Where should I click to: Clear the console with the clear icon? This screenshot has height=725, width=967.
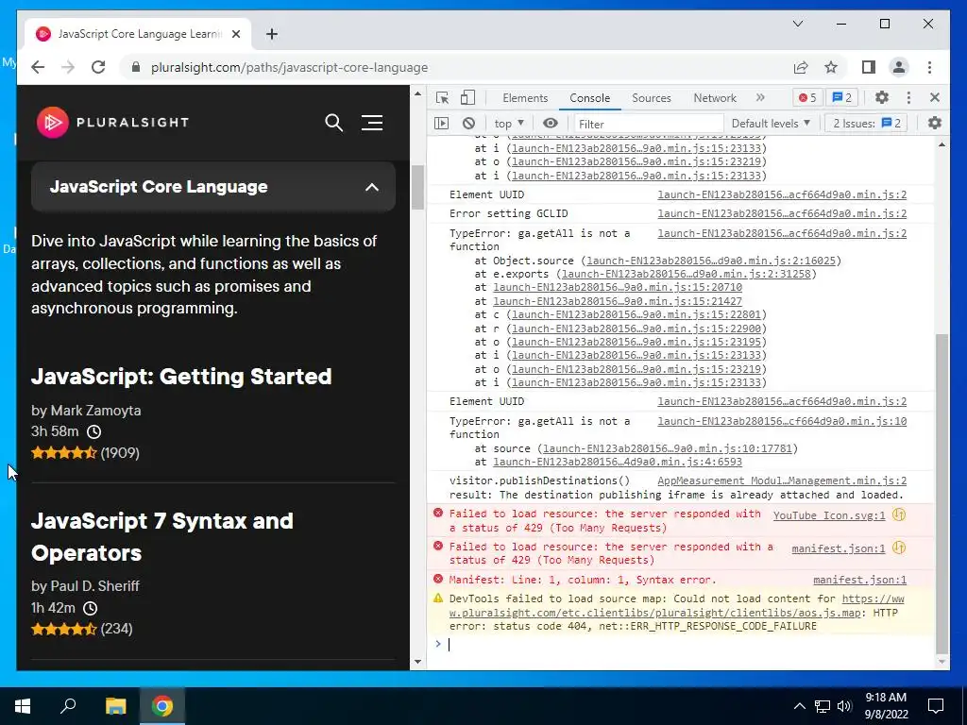468,124
